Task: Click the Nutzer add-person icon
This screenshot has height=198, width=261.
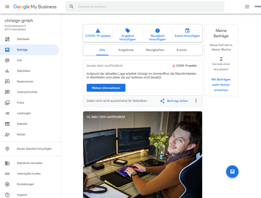Action: point(7,134)
